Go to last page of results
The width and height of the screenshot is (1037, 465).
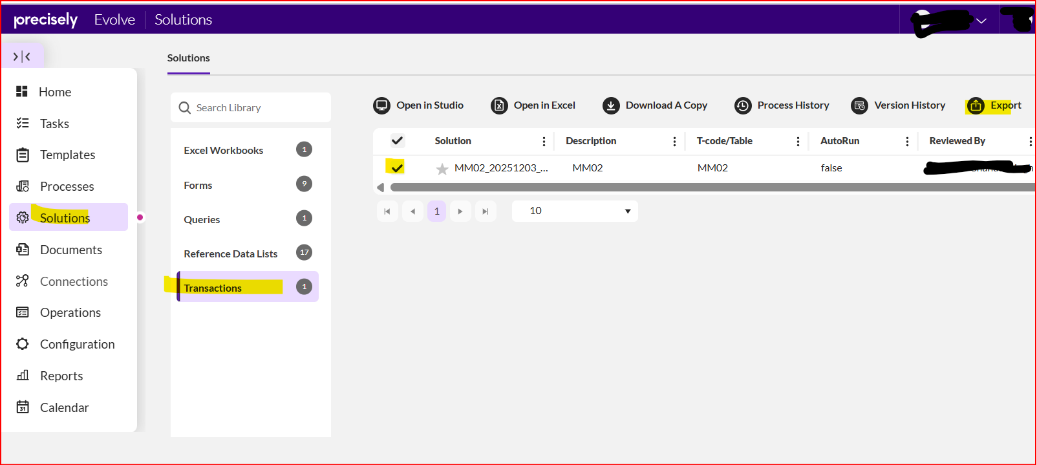pos(486,211)
